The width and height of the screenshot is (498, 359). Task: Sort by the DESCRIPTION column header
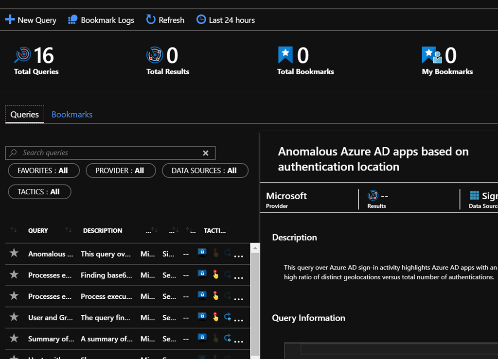(102, 230)
